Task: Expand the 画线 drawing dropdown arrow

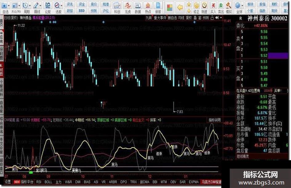Action: coord(40,6)
